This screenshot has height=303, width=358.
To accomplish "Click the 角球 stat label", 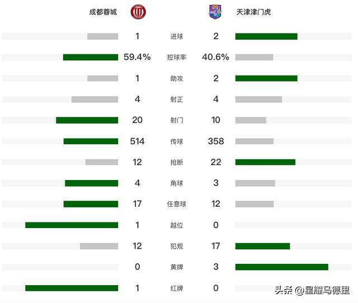I will click(x=177, y=183).
